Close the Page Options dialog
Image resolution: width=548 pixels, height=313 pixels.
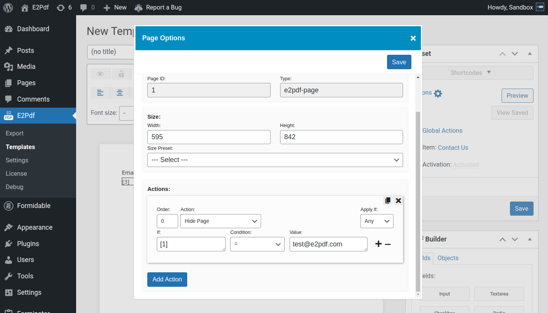pos(413,38)
